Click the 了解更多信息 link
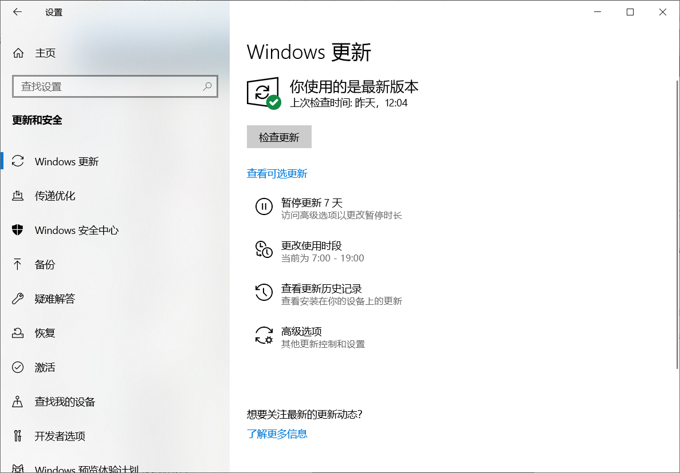Image resolution: width=680 pixels, height=473 pixels. [277, 434]
